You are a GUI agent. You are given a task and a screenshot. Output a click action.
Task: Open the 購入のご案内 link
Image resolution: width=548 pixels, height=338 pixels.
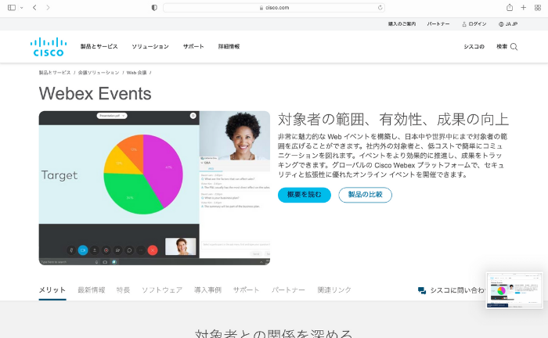(x=402, y=24)
